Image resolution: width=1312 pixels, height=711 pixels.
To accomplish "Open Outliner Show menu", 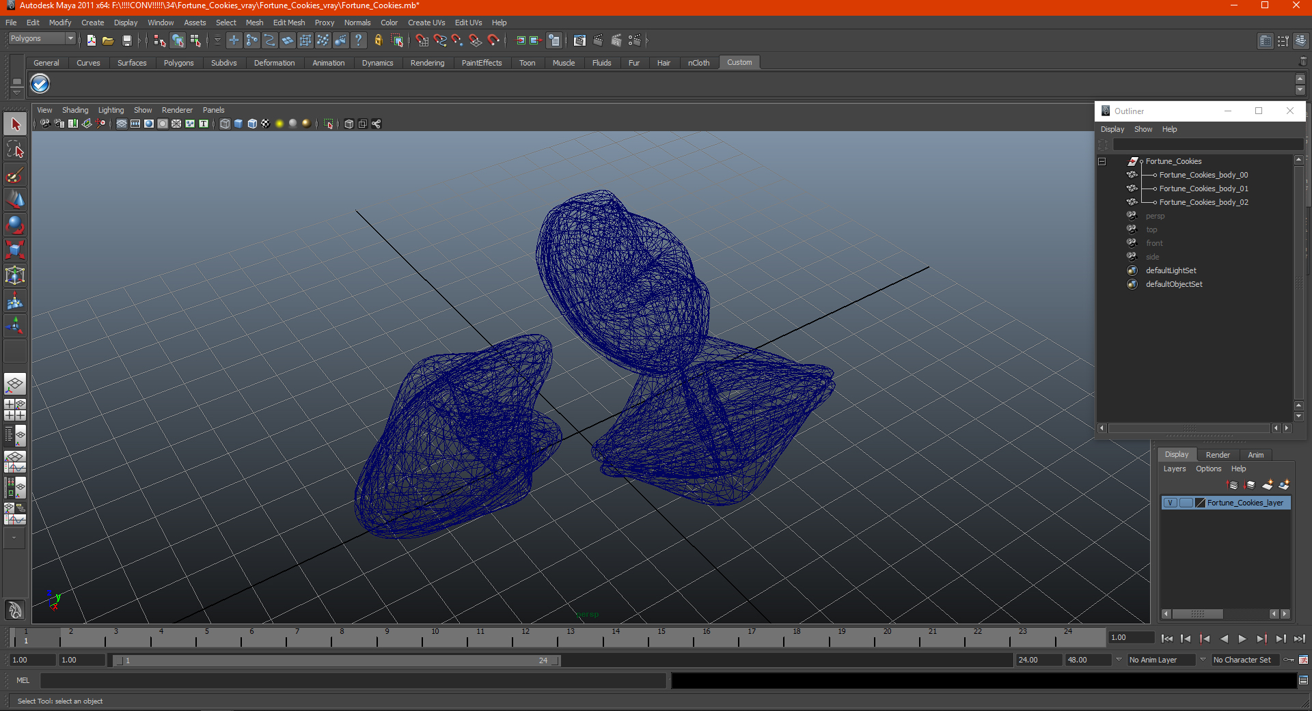I will click(1143, 129).
